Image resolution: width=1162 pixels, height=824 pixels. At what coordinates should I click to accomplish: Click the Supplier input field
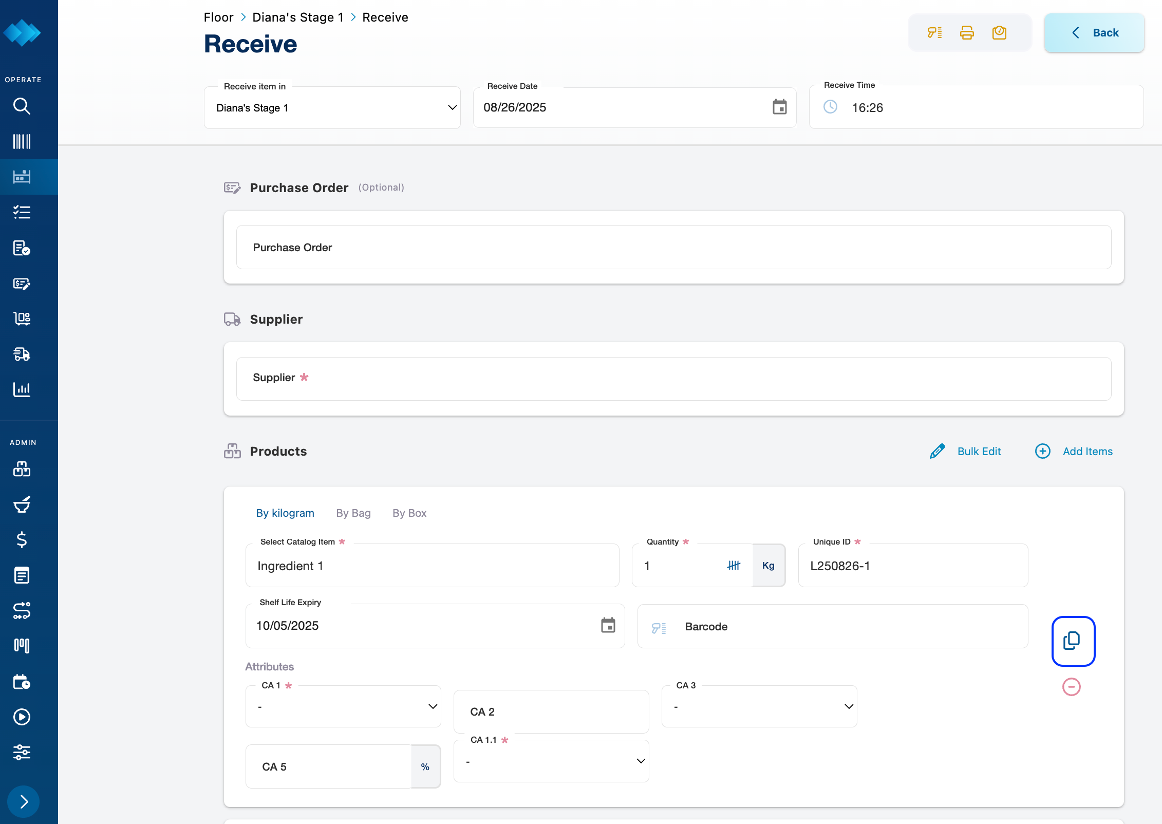point(673,379)
